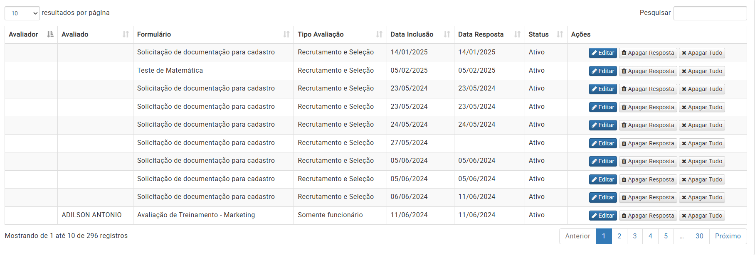Delete response for Avaliação de Treinamento - Marketing

click(x=648, y=216)
